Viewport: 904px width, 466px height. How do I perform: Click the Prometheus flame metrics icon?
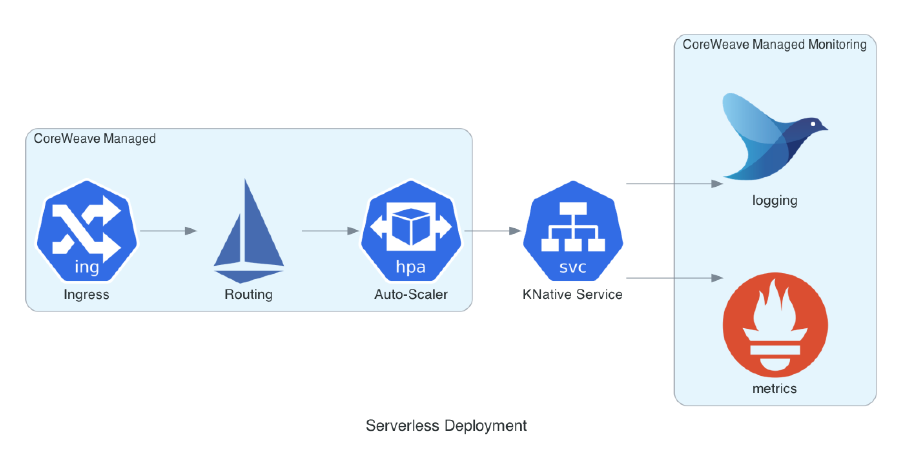(775, 325)
